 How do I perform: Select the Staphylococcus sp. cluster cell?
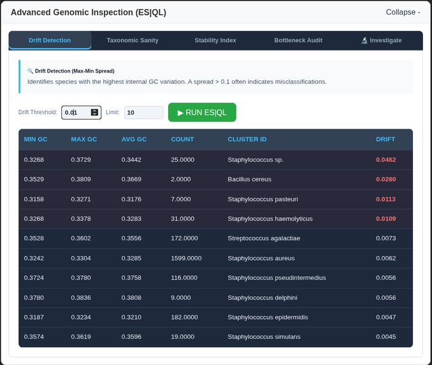256,160
